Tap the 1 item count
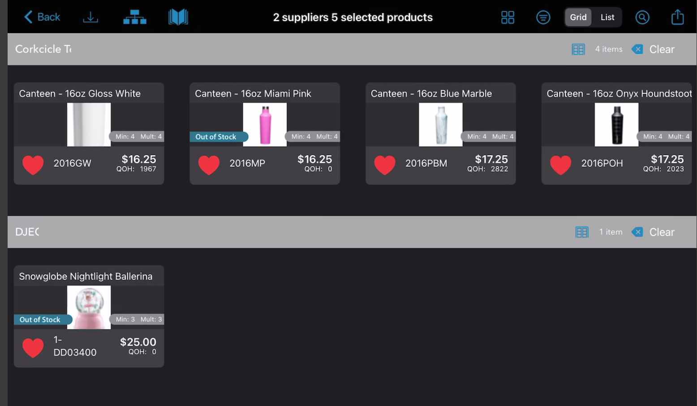Viewport: 697px width, 406px height. [611, 232]
